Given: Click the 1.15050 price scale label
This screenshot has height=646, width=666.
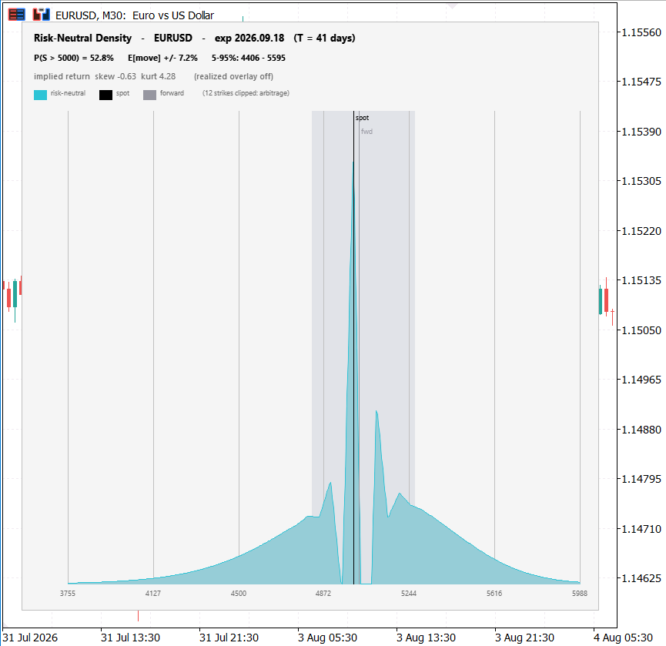Looking at the screenshot, I should 641,330.
